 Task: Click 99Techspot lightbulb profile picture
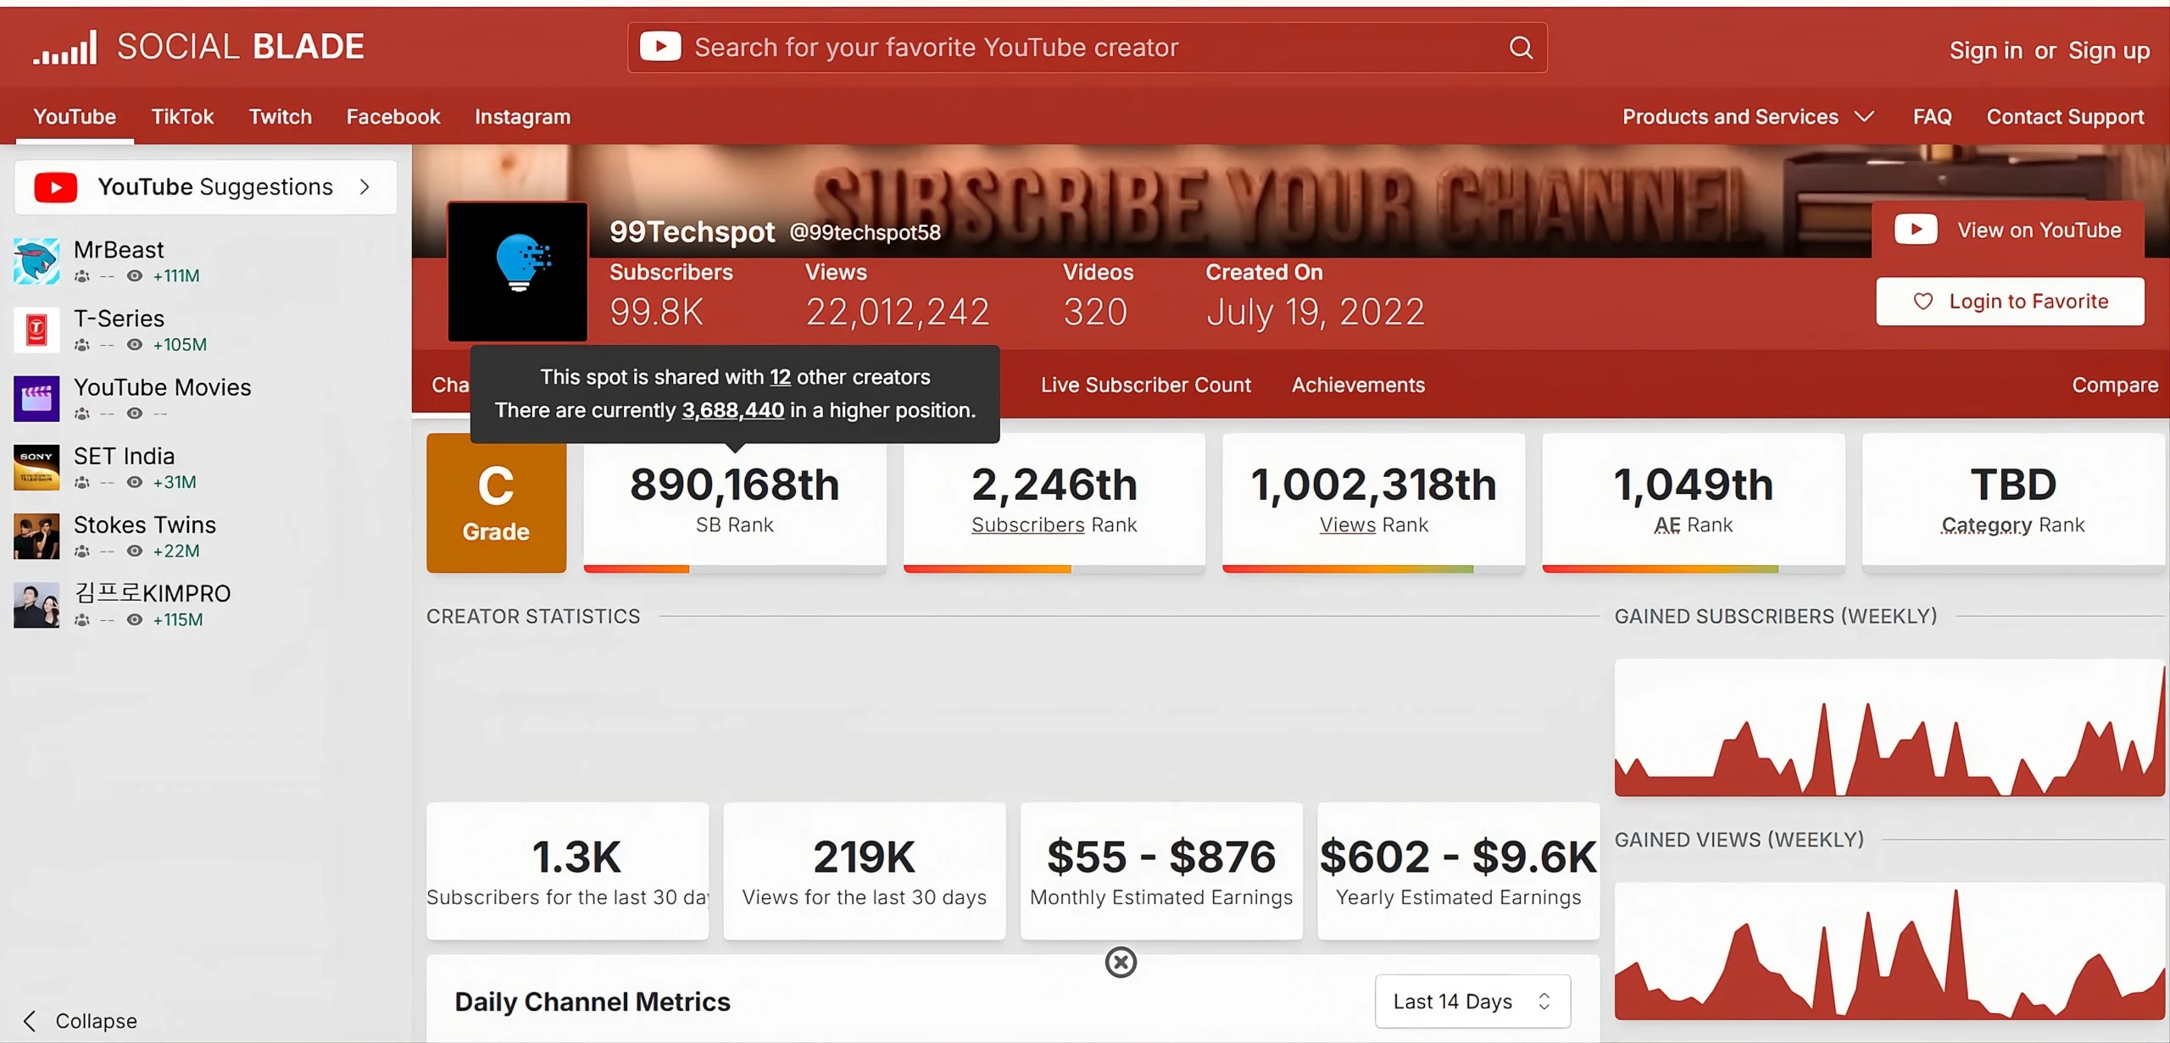(518, 271)
